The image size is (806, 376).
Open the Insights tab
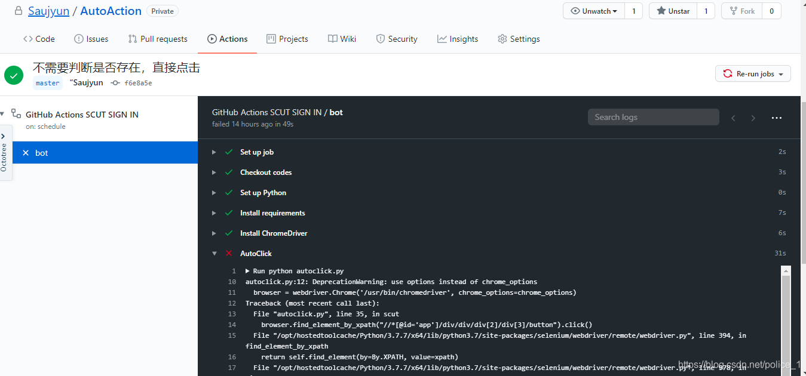(458, 39)
